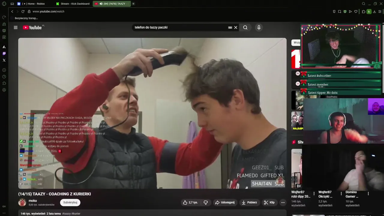Open the X (Twitter) panel in sidebar
Image resolution: width=384 pixels, height=216 pixels.
(4, 60)
